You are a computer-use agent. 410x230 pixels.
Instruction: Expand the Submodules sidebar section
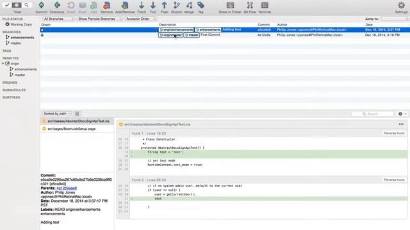14,90
